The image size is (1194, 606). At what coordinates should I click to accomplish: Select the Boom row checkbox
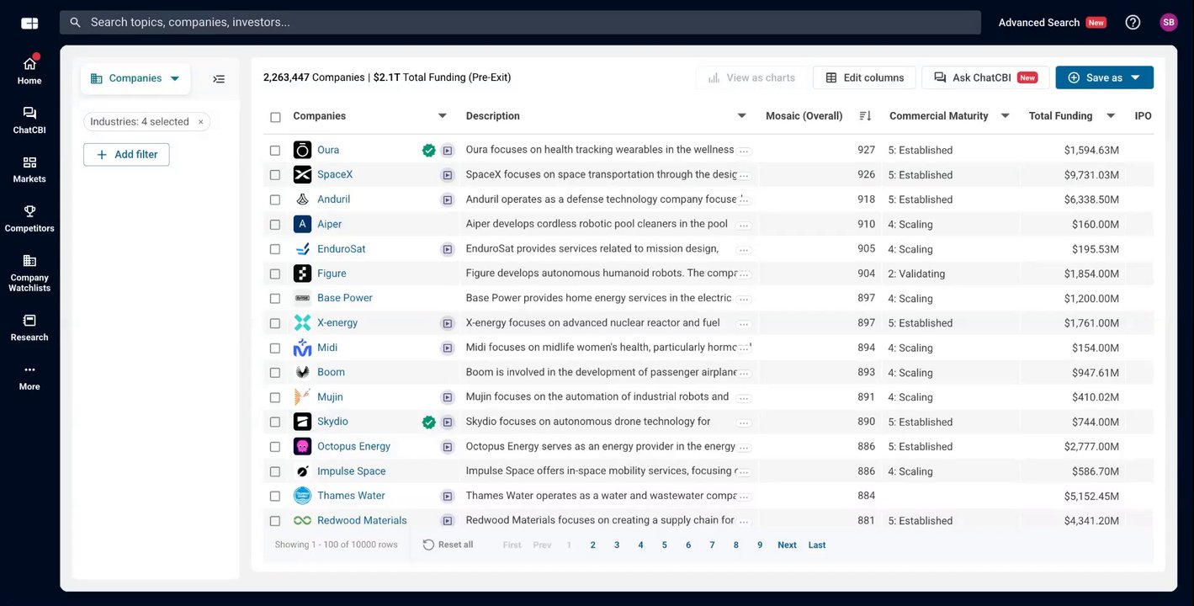click(275, 373)
